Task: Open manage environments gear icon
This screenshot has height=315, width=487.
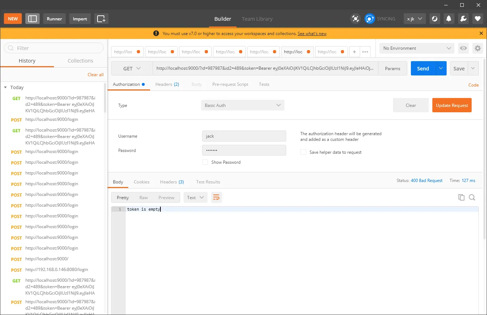Action: tap(477, 48)
